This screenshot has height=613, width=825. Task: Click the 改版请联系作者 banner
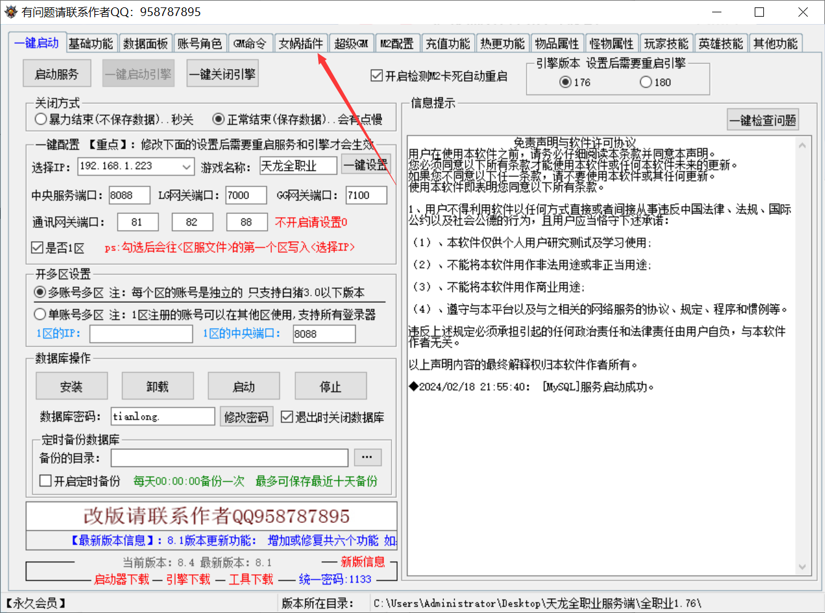pos(211,516)
